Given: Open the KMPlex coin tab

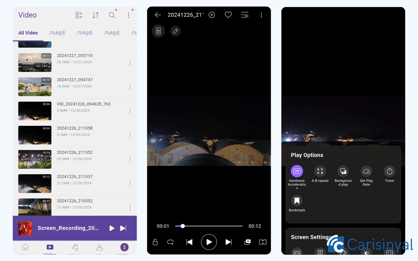Looking at the screenshot, I should [x=124, y=249].
